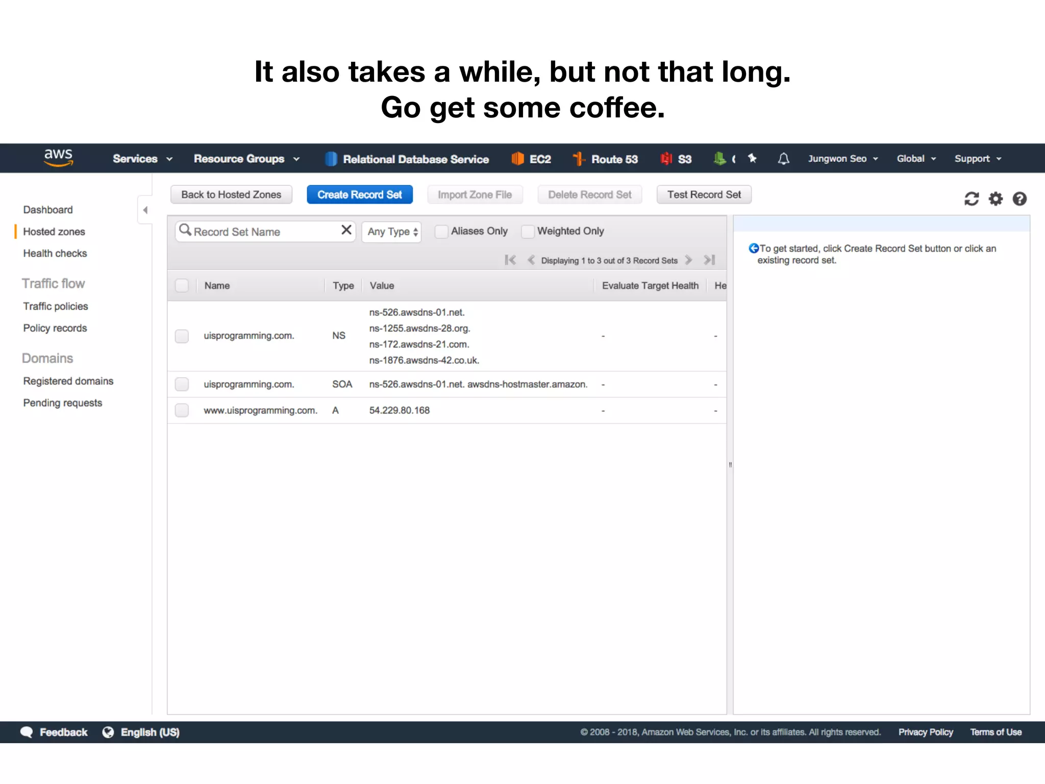Viewport: 1045px width, 784px height.
Task: Select the www.uisprogramming.com A record checkbox
Action: pyautogui.click(x=182, y=410)
